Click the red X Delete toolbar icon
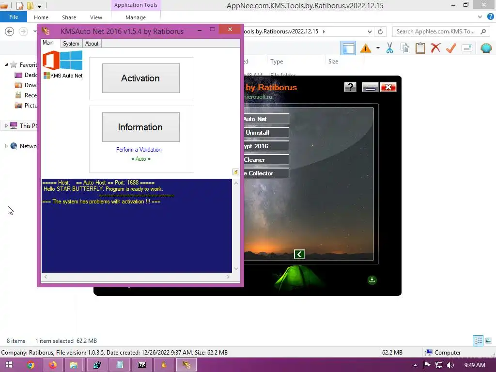 pos(435,48)
